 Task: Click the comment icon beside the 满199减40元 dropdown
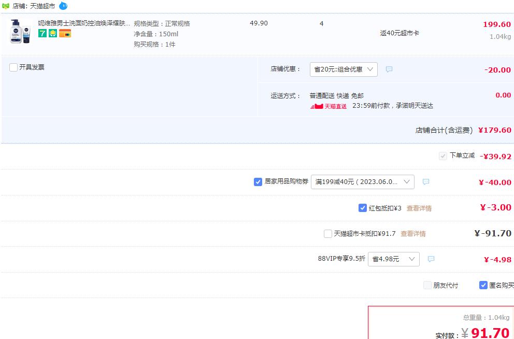pyautogui.click(x=426, y=181)
